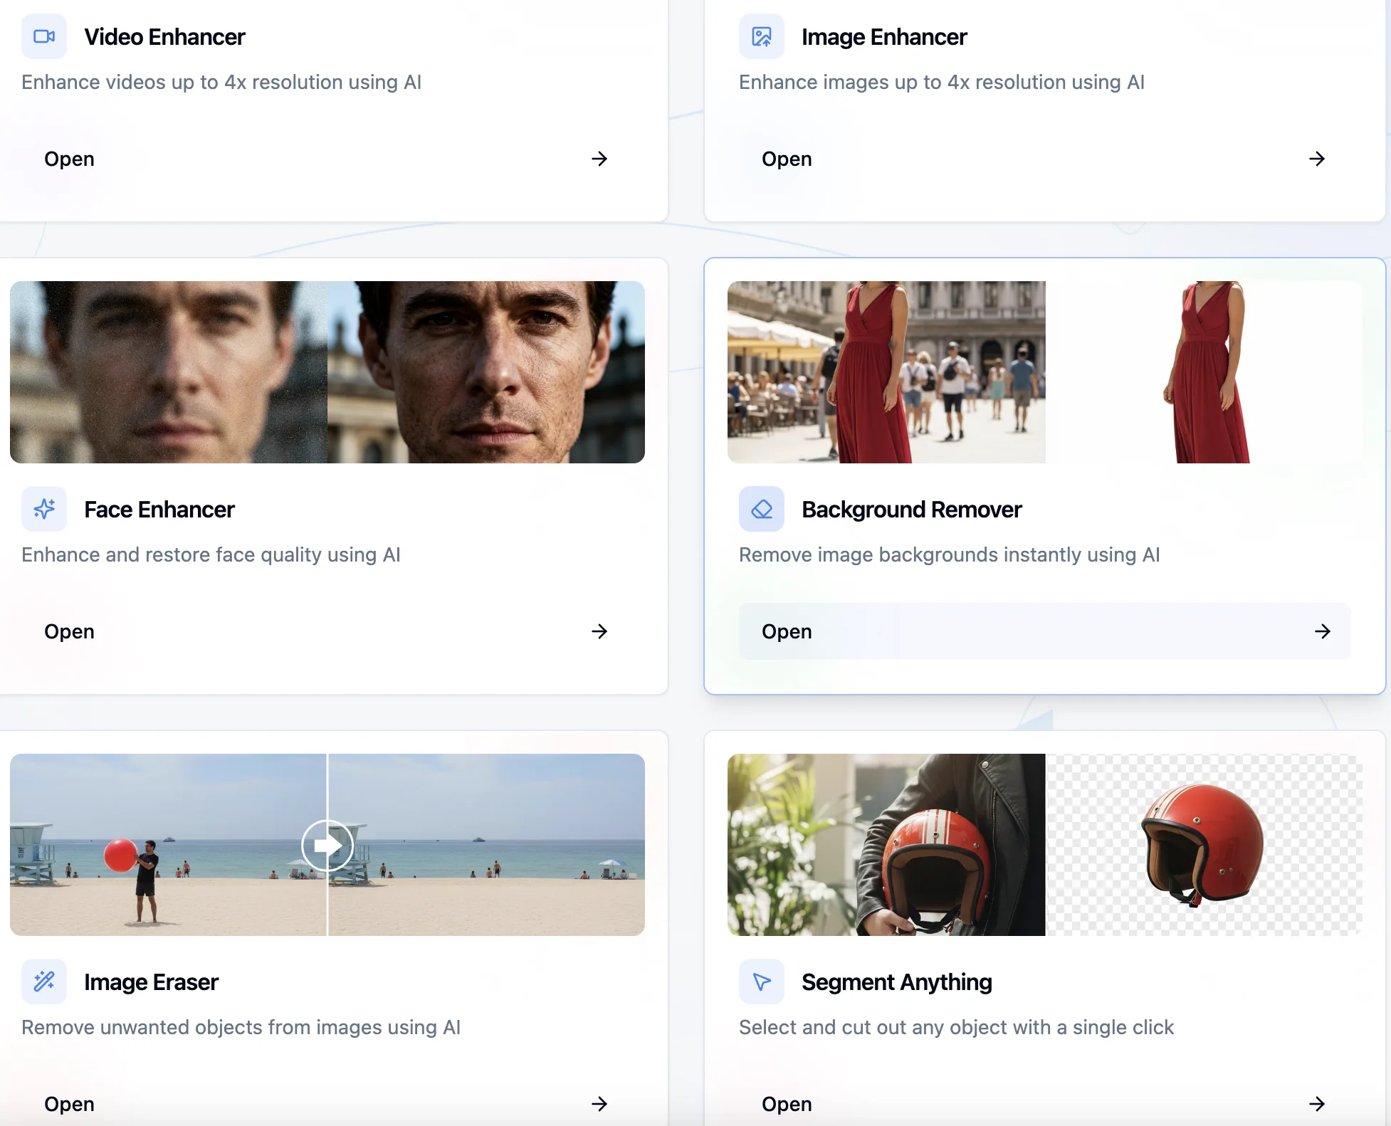Open the Video Enhancer tool
This screenshot has width=1391, height=1126.
pos(327,159)
